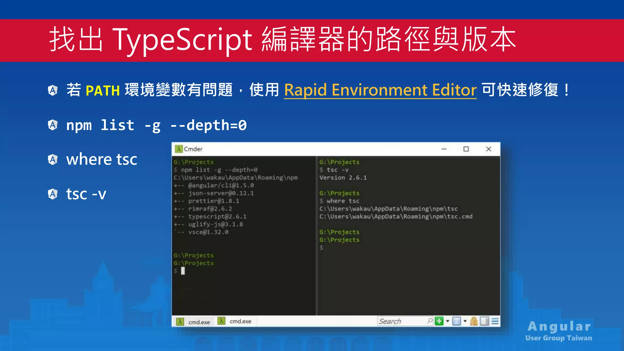624x351 pixels.
Task: Click the Angular icon beside the PATH bullet
Action: (x=53, y=90)
